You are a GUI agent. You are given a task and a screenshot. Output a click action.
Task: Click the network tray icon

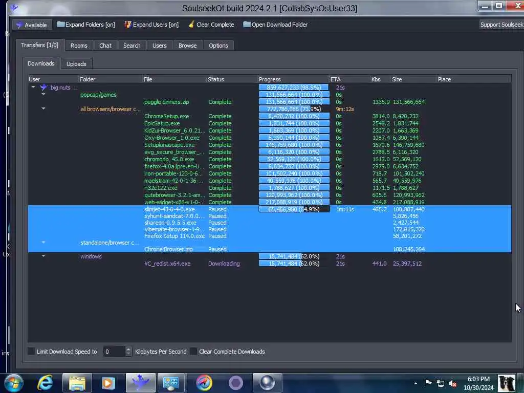coord(441,384)
